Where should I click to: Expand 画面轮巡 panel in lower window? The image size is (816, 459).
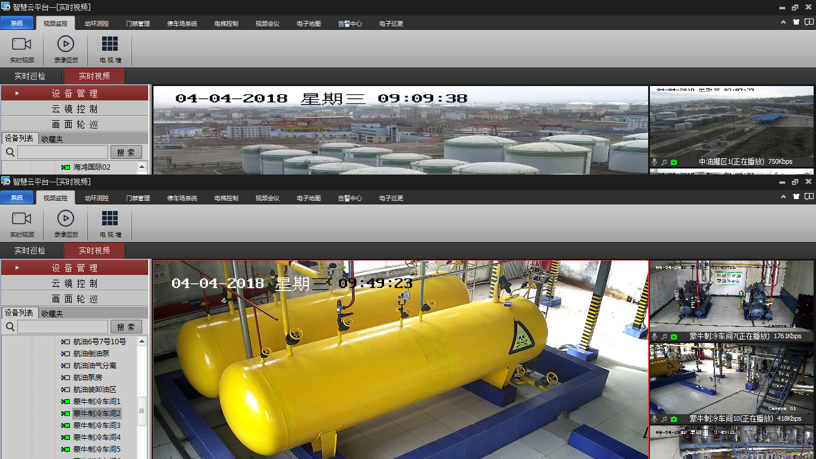pyautogui.click(x=75, y=299)
